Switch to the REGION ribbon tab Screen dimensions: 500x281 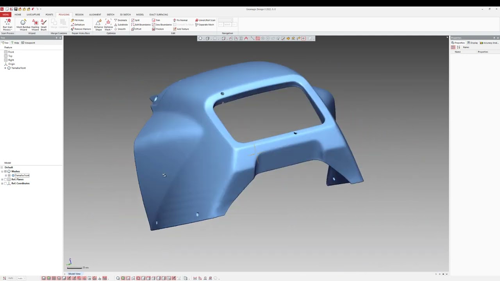click(79, 14)
